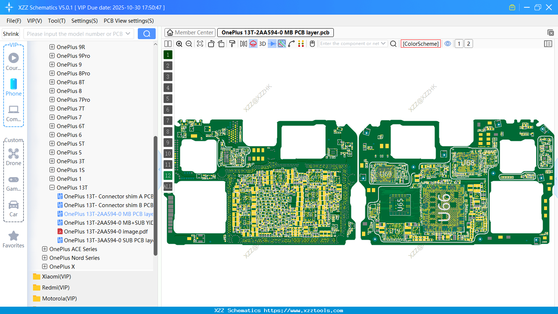Open the right side panel icon
Screen dimensions: 558x314
(x=548, y=44)
